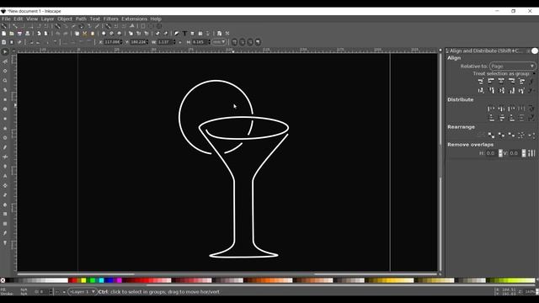The width and height of the screenshot is (539, 303).
Task: Click the Y coordinate stepper arrows
Action: click(147, 42)
